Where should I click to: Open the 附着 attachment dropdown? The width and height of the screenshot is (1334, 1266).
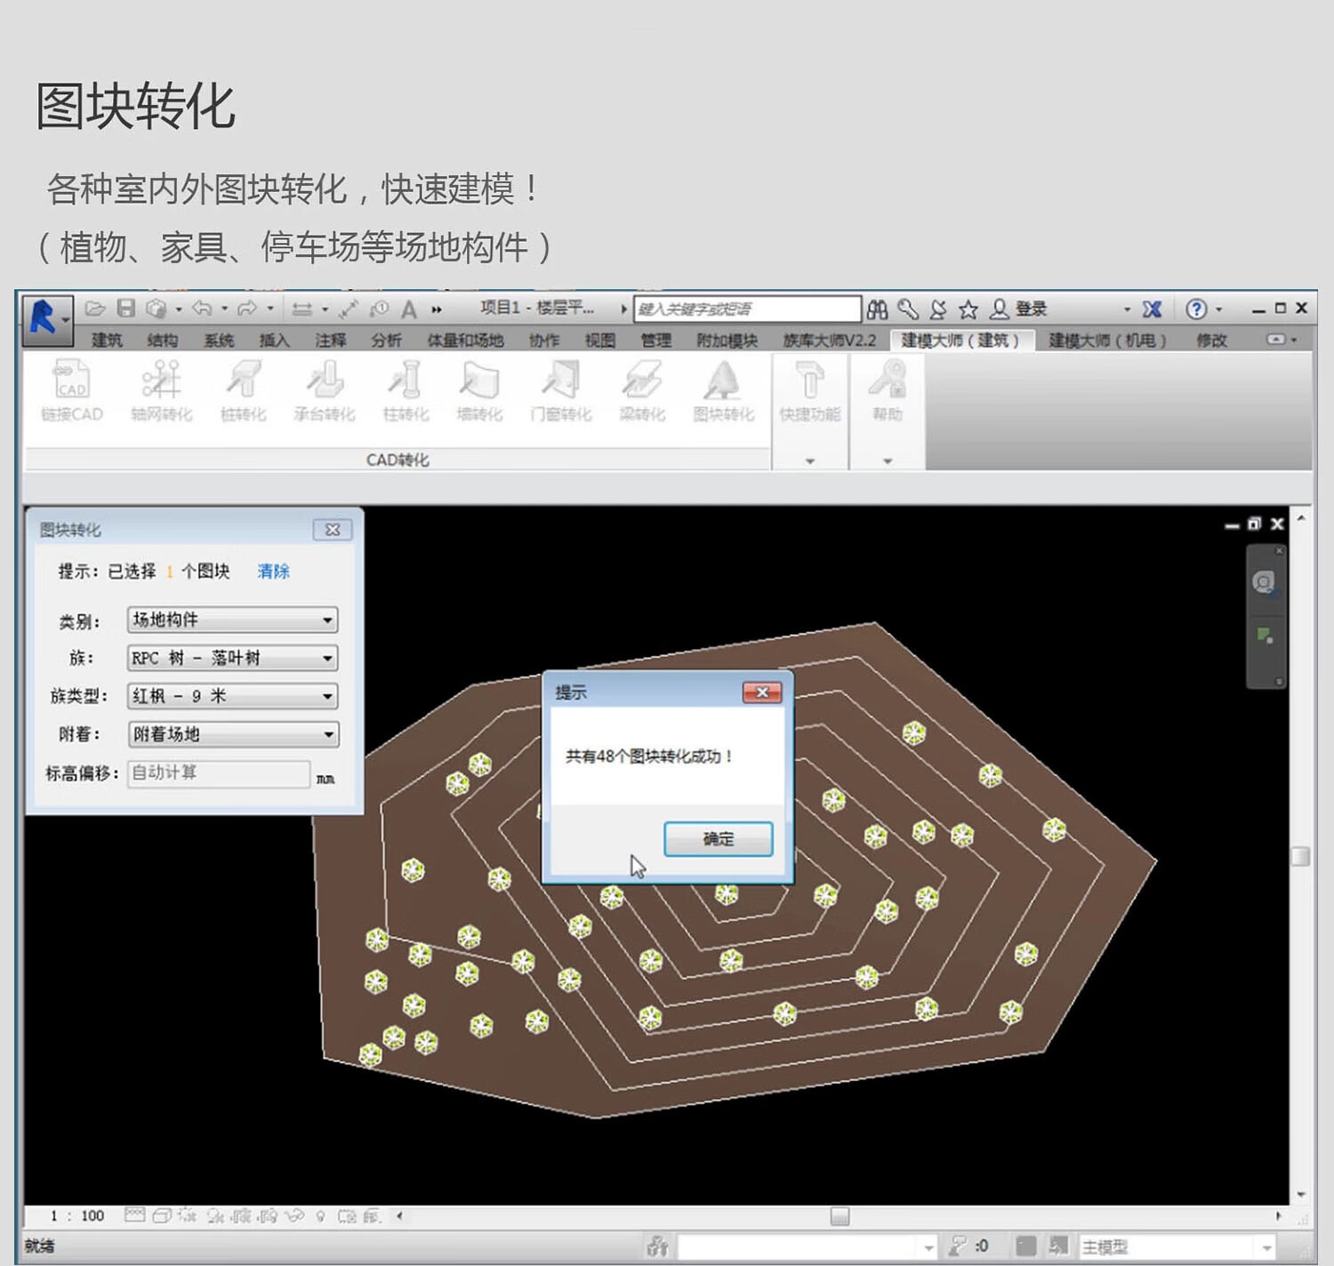(x=327, y=734)
